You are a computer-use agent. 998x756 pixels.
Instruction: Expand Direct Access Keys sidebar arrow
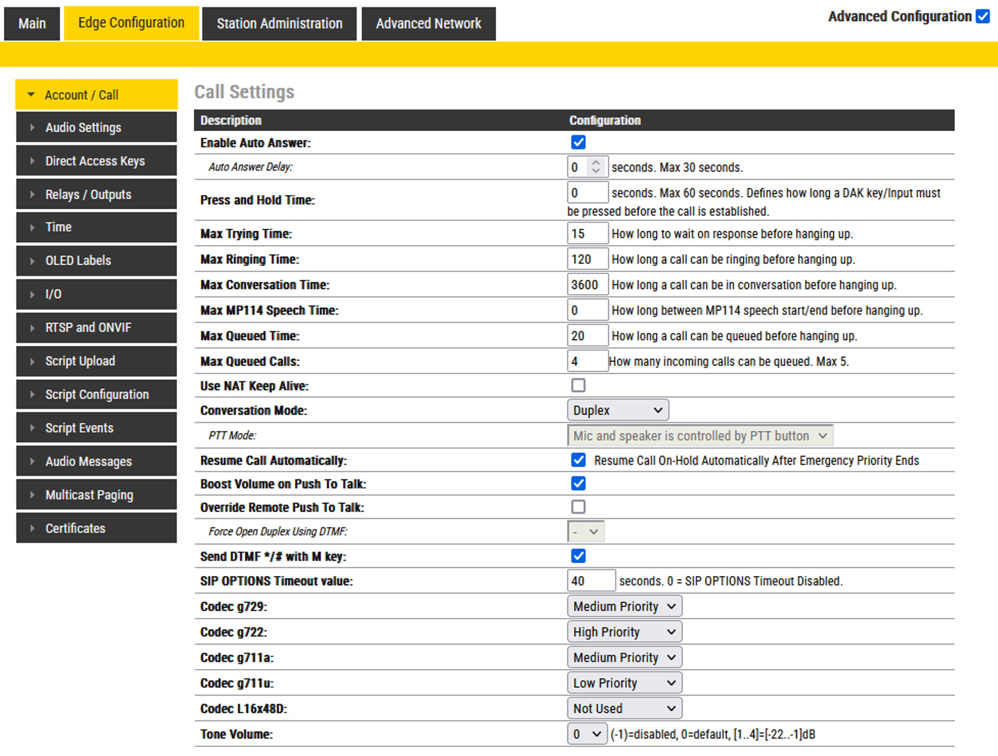[32, 161]
